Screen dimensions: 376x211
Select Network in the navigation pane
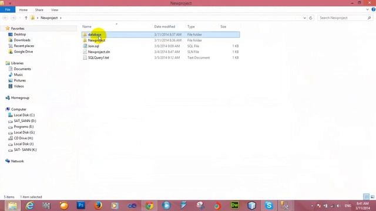(17, 161)
